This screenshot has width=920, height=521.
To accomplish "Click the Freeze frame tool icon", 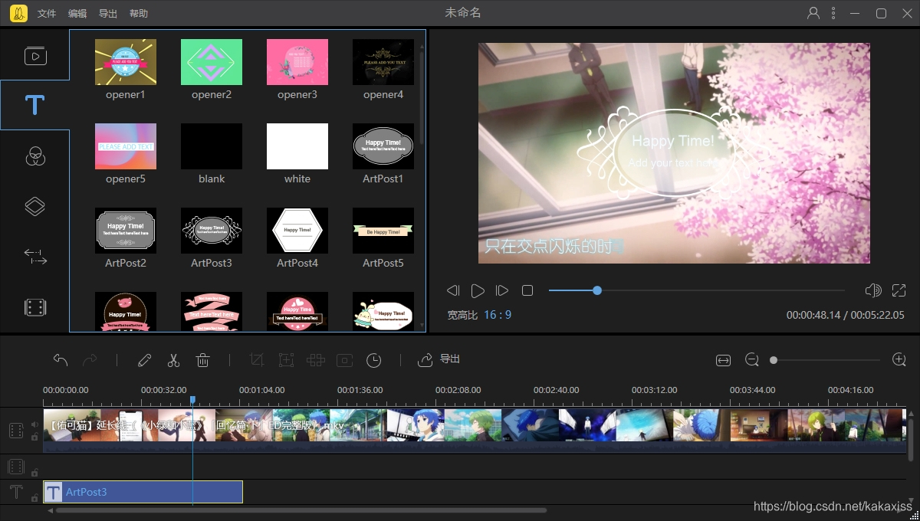I will pyautogui.click(x=344, y=359).
